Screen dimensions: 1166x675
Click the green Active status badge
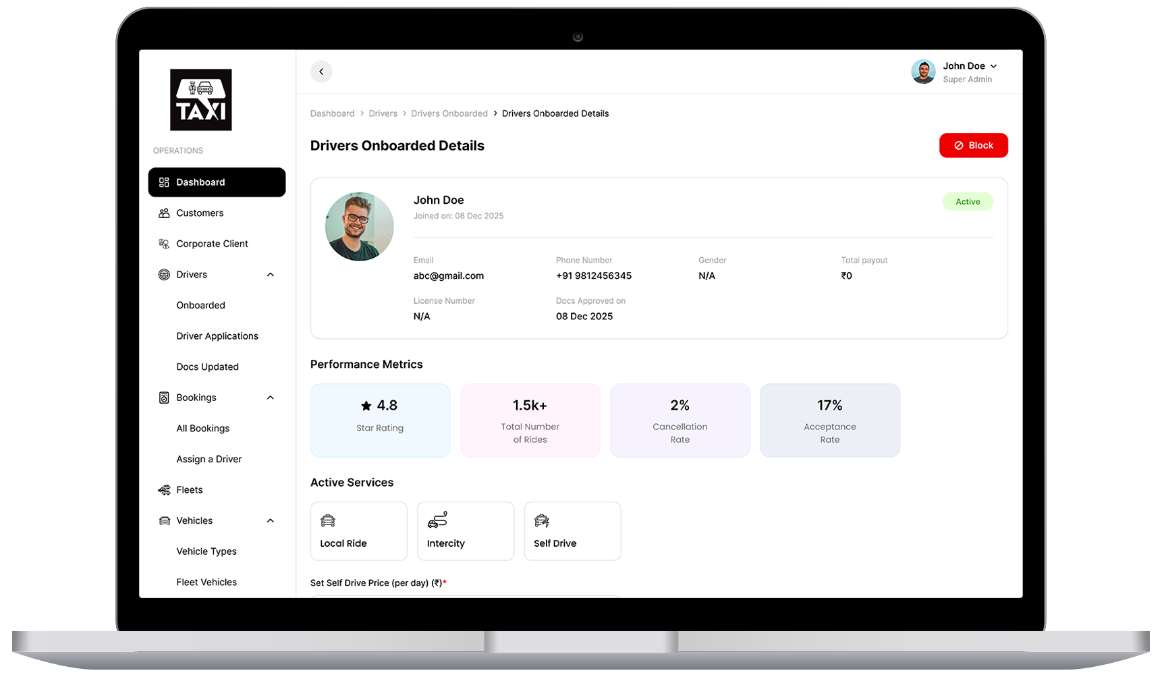coord(968,201)
